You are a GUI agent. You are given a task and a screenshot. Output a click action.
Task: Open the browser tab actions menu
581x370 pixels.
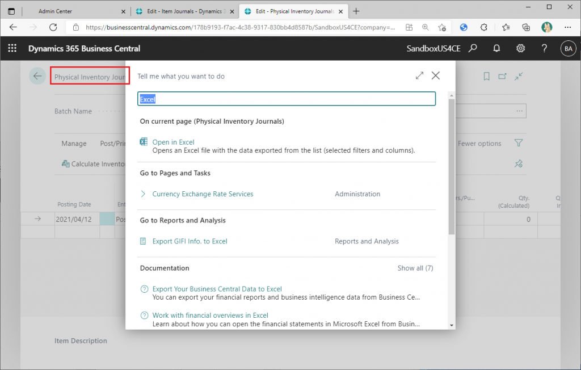pos(11,11)
